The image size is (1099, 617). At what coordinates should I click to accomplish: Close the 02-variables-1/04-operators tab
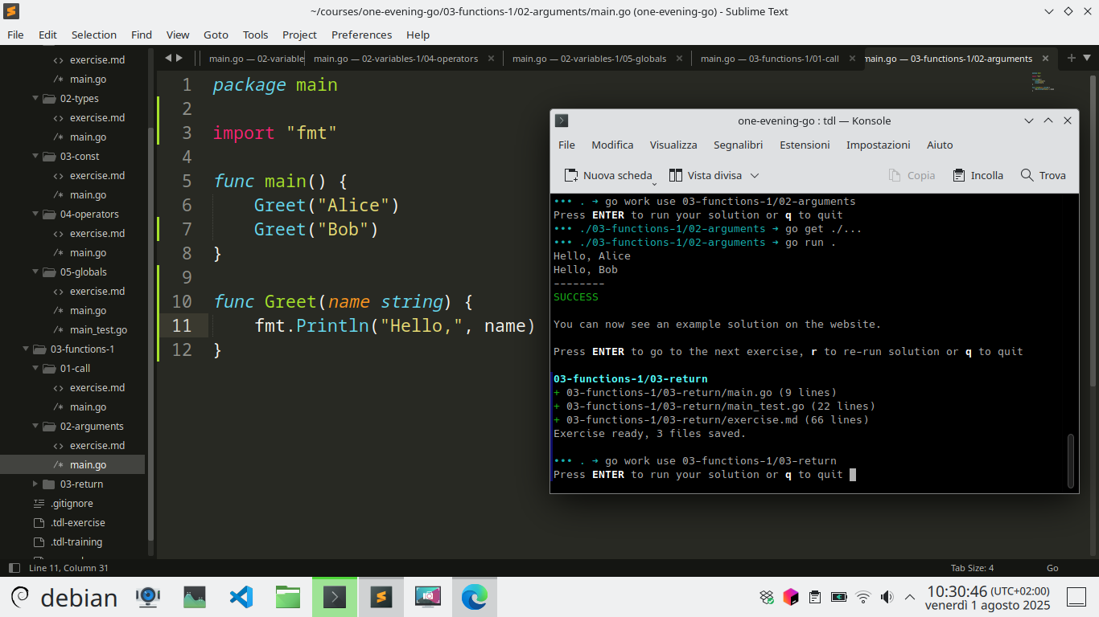(x=491, y=59)
